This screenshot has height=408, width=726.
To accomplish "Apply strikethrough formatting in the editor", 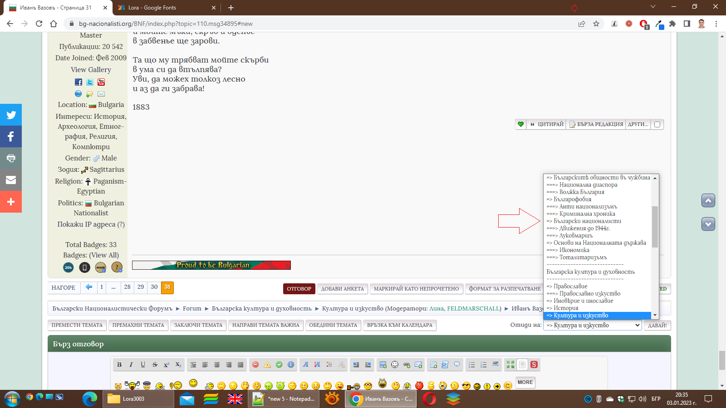I will (155, 364).
